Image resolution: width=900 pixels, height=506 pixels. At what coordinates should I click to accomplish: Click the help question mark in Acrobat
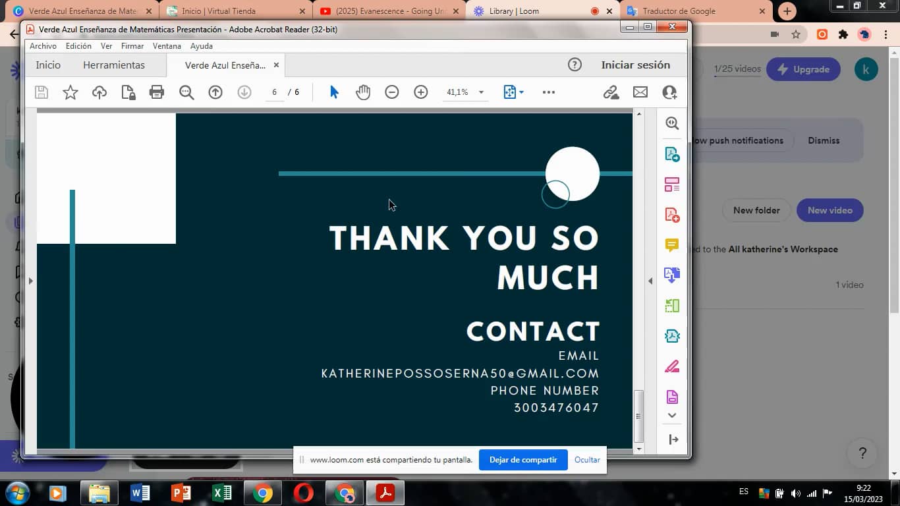click(x=575, y=65)
